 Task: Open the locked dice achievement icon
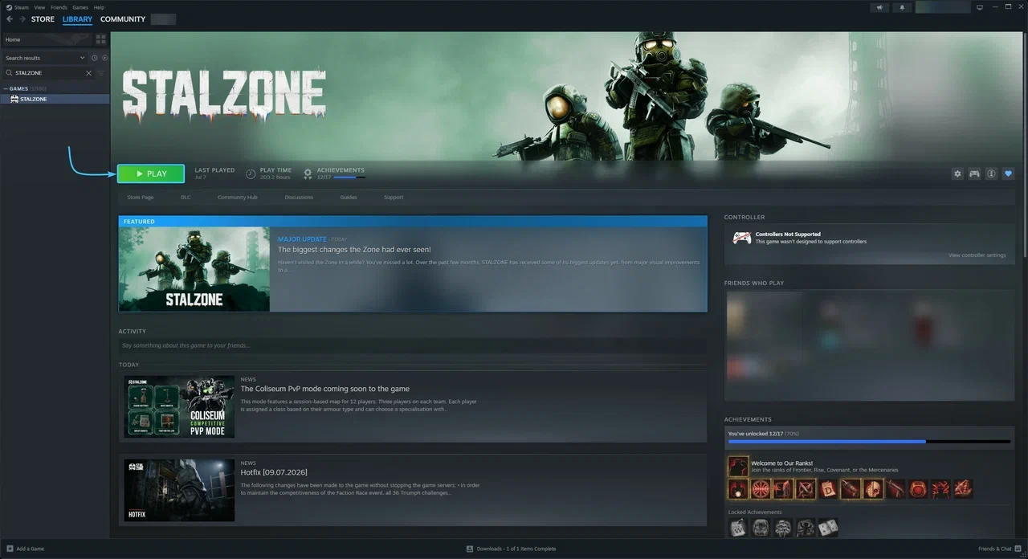point(828,528)
